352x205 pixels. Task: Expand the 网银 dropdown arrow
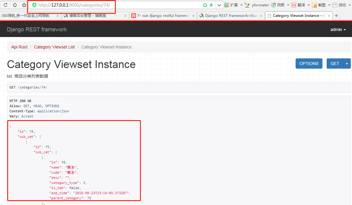(288, 5)
